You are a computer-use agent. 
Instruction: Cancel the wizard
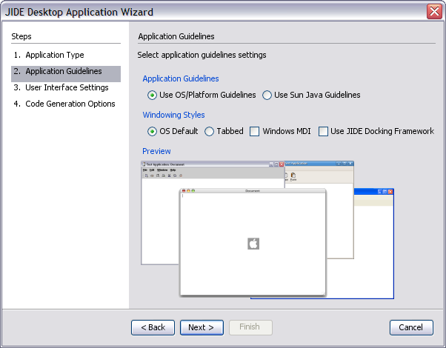pyautogui.click(x=411, y=327)
